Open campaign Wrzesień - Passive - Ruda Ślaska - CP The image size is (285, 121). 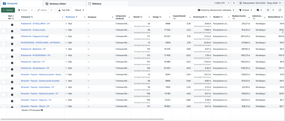[x=38, y=87]
